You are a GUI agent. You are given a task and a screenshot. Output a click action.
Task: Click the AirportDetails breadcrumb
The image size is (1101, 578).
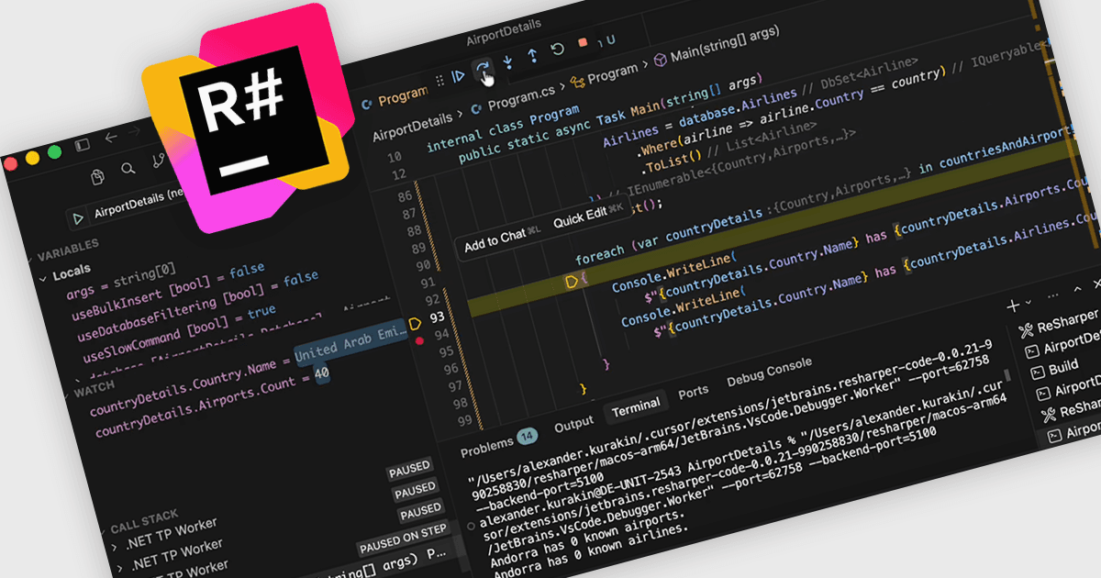(412, 128)
